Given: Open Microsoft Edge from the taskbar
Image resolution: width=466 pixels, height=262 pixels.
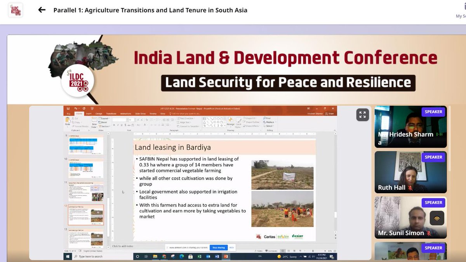Looking at the screenshot, I should [182, 257].
